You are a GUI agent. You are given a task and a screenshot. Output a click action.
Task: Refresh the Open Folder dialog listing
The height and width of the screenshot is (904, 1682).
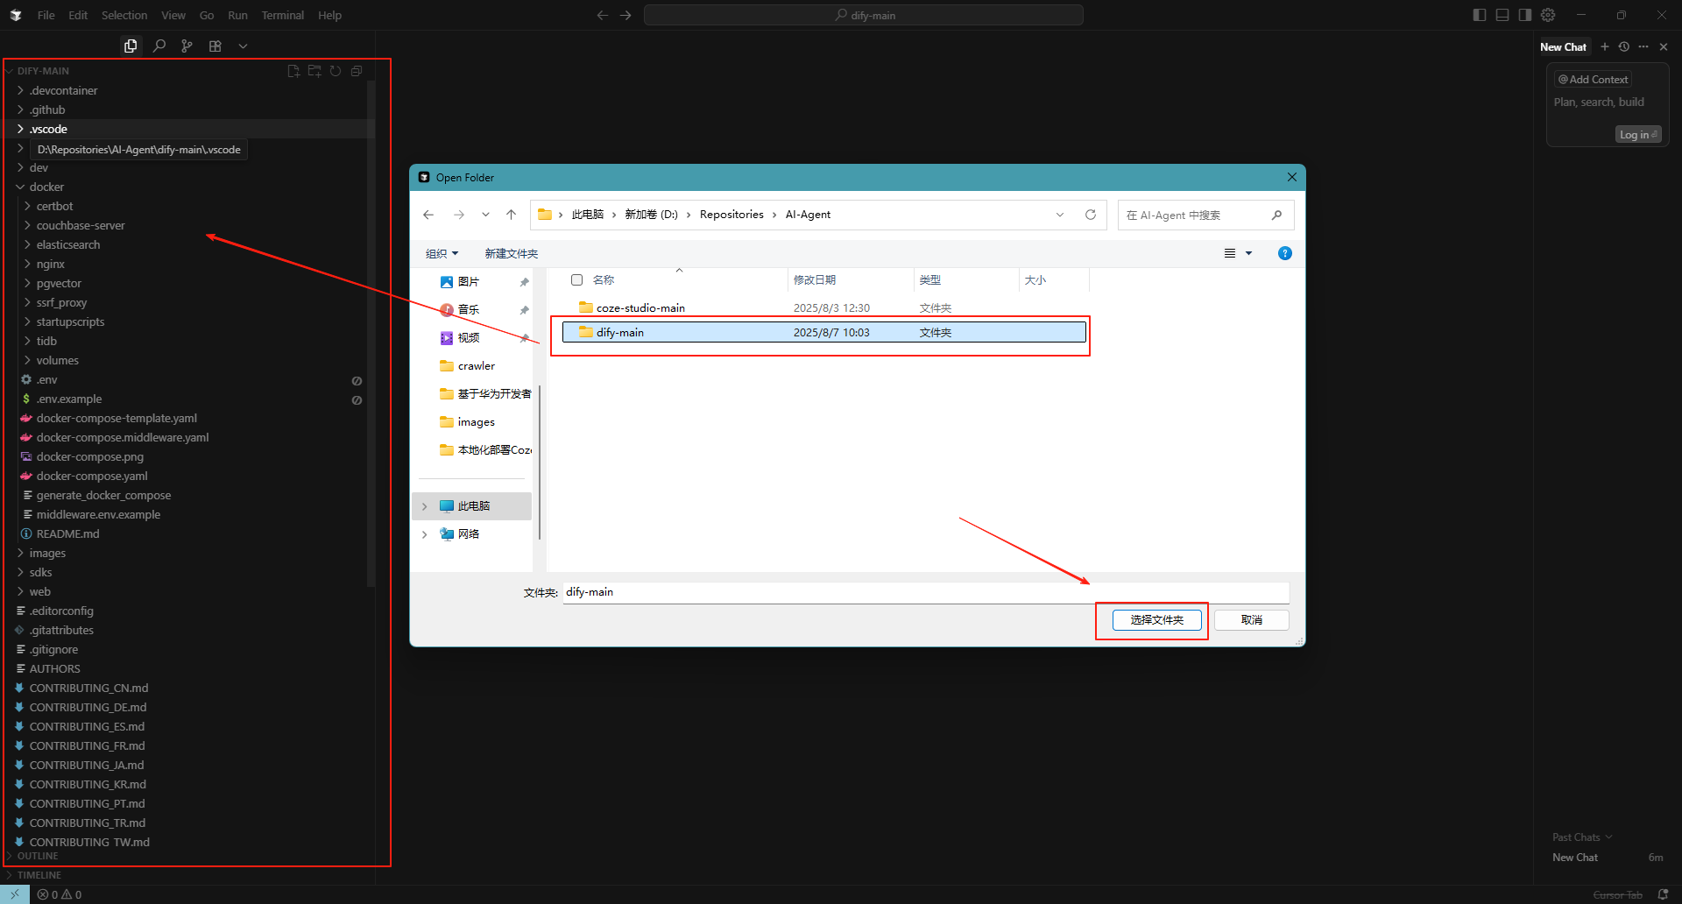(x=1091, y=215)
